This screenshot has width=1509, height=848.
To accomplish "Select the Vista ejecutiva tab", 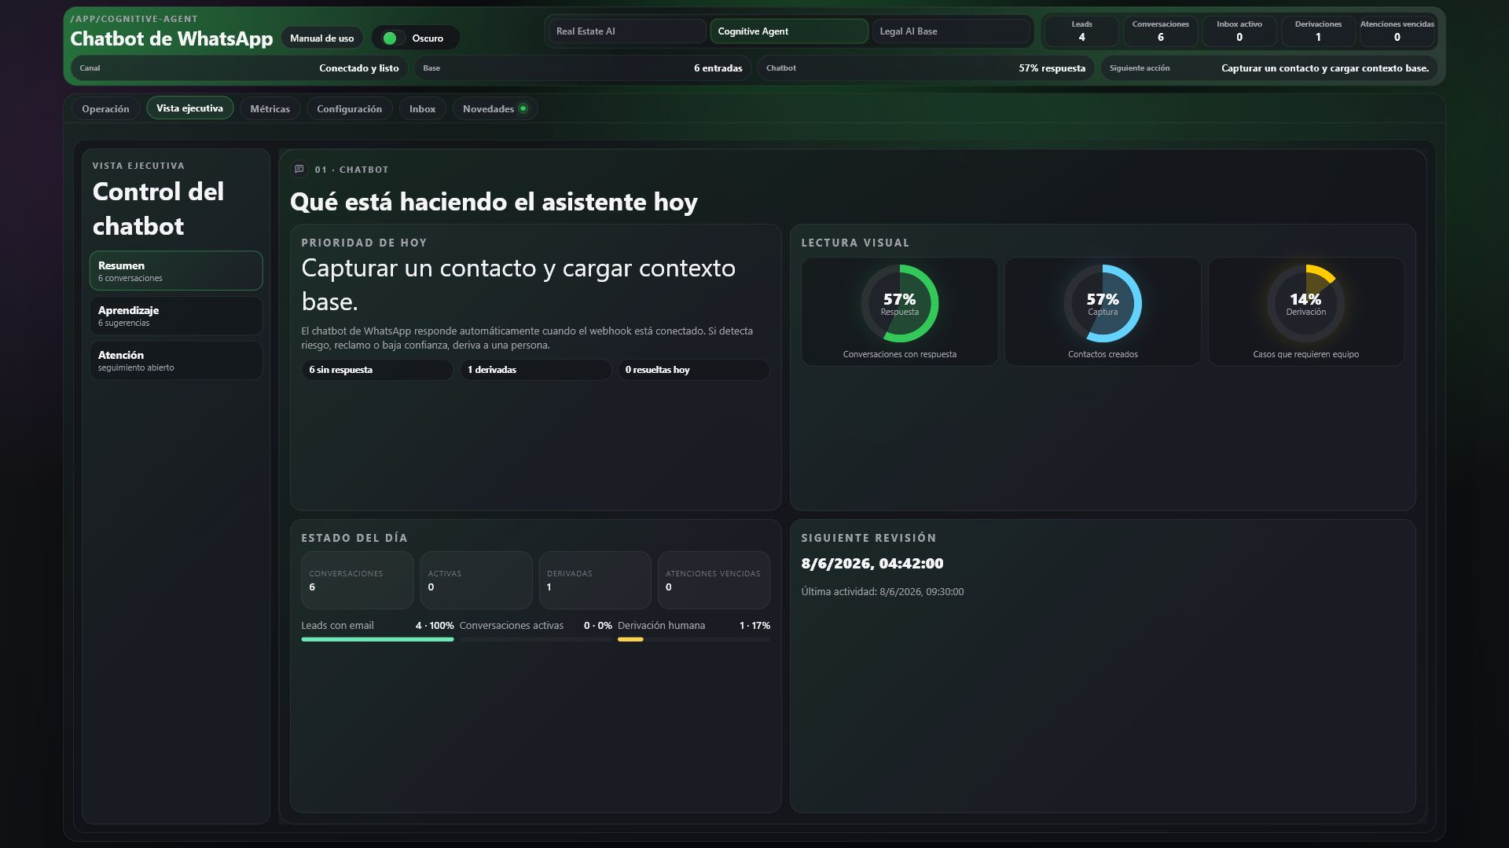I will point(189,108).
